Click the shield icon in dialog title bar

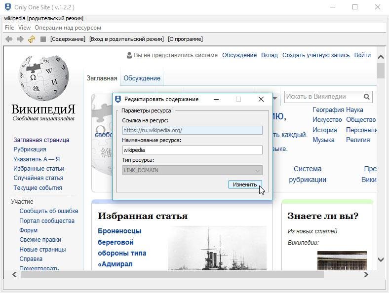tap(118, 99)
